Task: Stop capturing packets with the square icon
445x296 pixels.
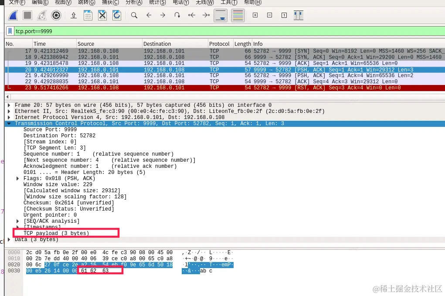Action: (27, 15)
